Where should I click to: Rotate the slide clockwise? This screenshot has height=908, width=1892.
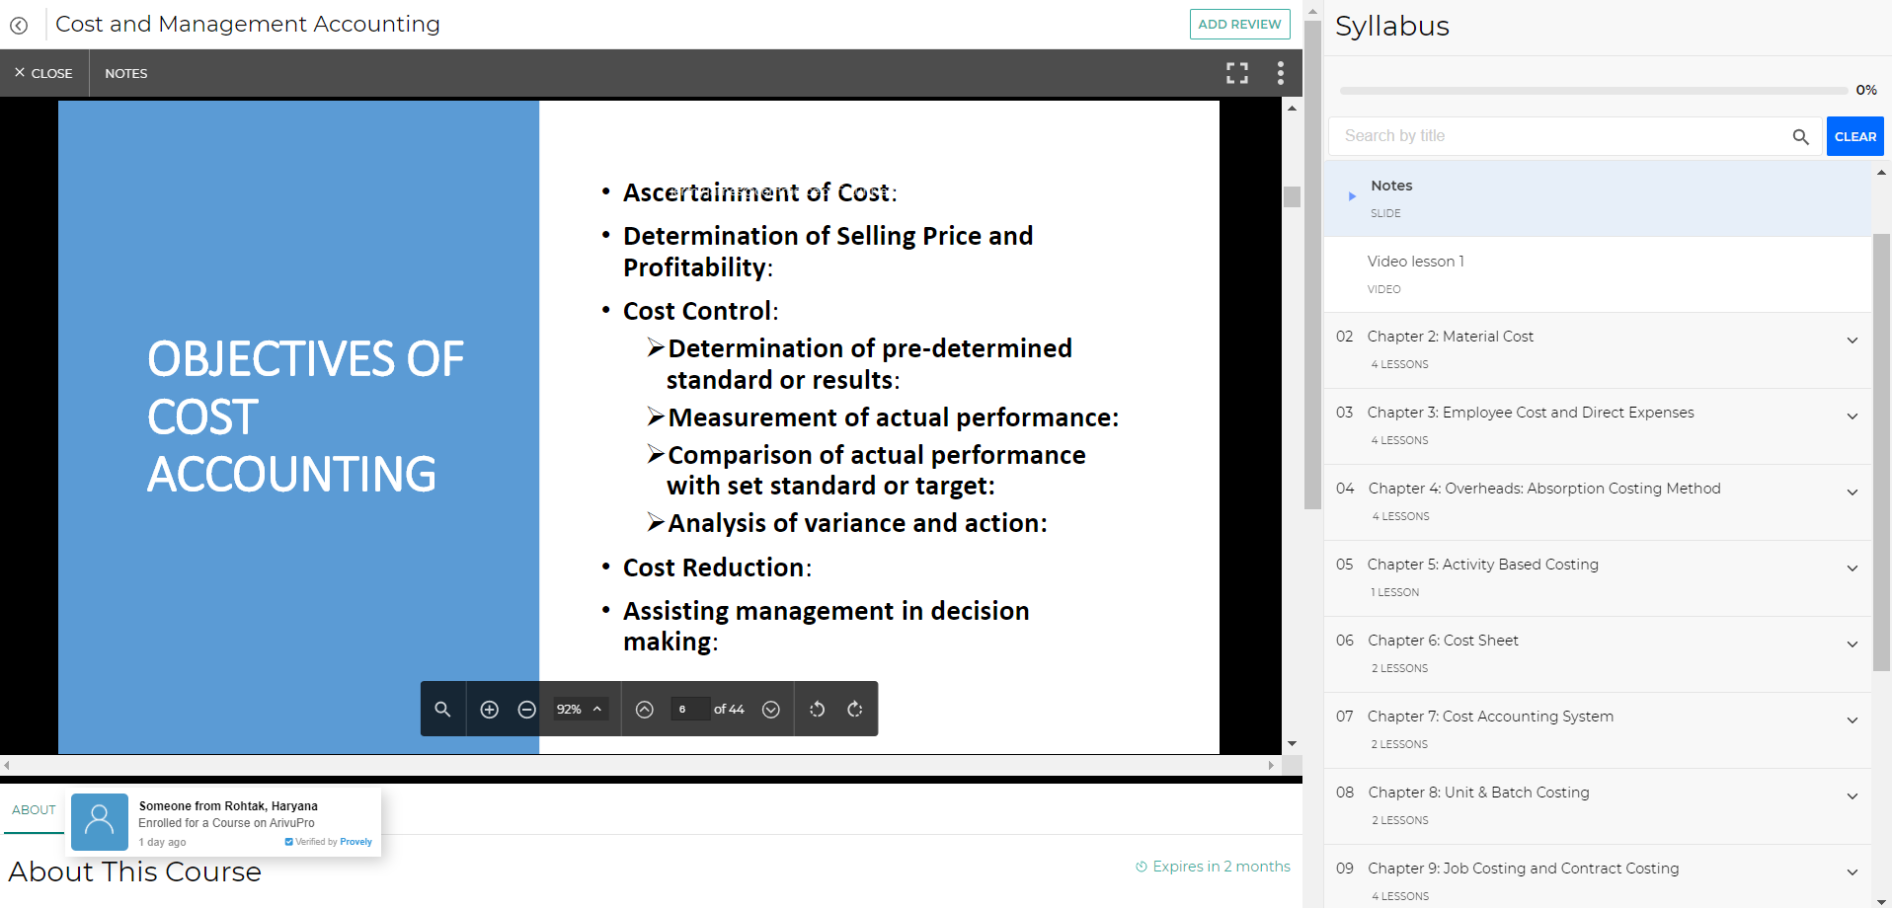pyautogui.click(x=855, y=710)
